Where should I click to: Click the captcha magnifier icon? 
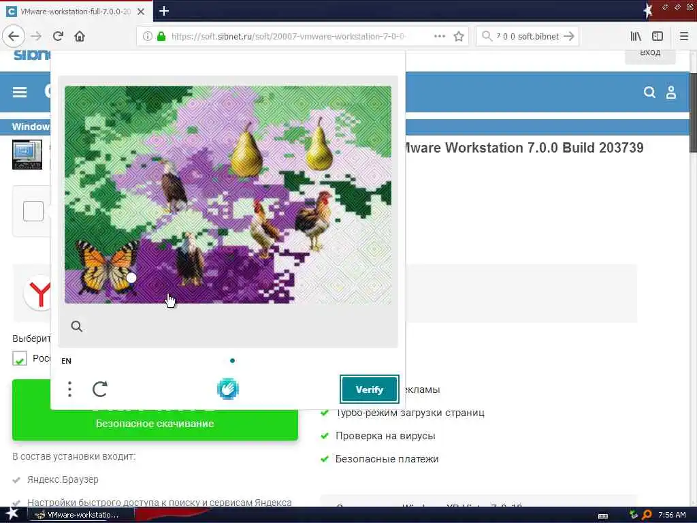76,326
